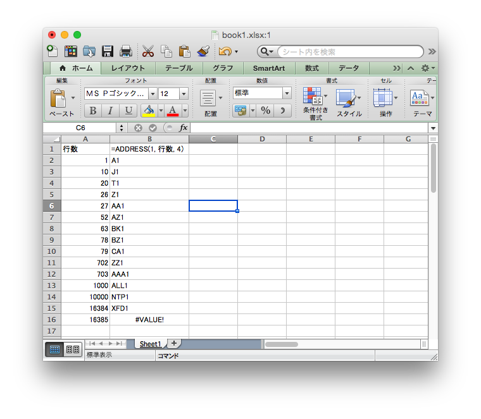The height and width of the screenshot is (419, 481).
Task: Print with the printer icon
Action: [x=126, y=51]
